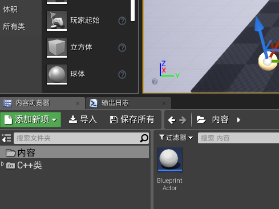Close the 内容浏览器 tab
Image resolution: width=279 pixels, height=209 pixels.
(78, 103)
